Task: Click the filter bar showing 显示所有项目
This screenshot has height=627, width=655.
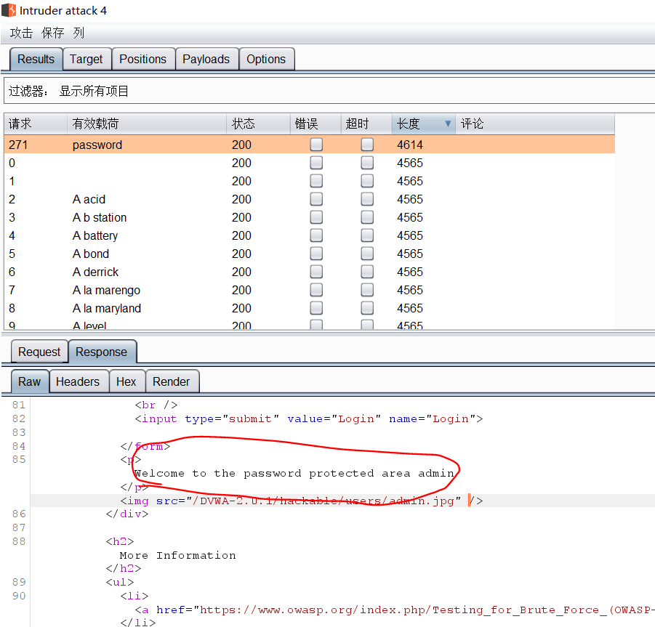Action: pyautogui.click(x=329, y=91)
